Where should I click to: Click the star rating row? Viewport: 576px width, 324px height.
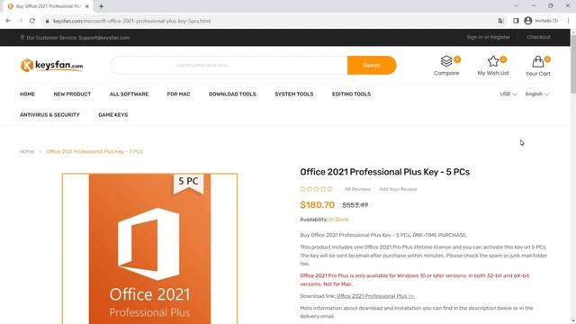(x=316, y=189)
